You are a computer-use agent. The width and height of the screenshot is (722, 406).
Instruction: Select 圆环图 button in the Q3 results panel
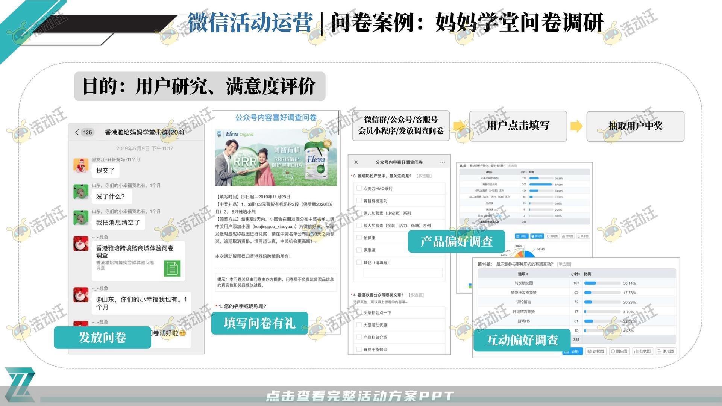(552, 236)
